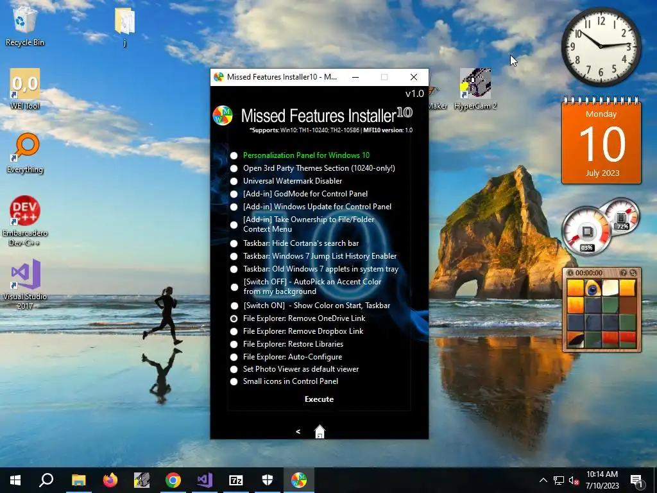This screenshot has width=657, height=493.
Task: Launch Google Chrome from the taskbar
Action: pos(173,480)
